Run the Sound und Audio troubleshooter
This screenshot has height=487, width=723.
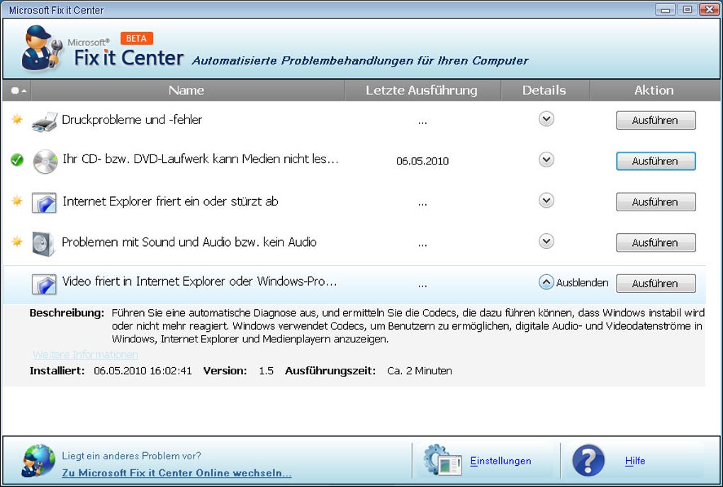coord(656,242)
